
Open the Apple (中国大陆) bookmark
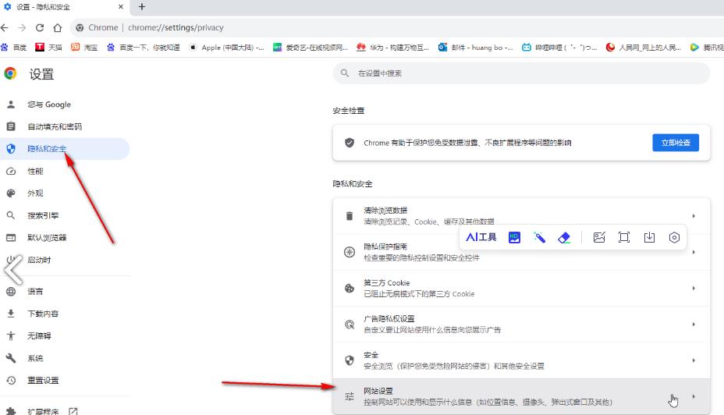(226, 47)
